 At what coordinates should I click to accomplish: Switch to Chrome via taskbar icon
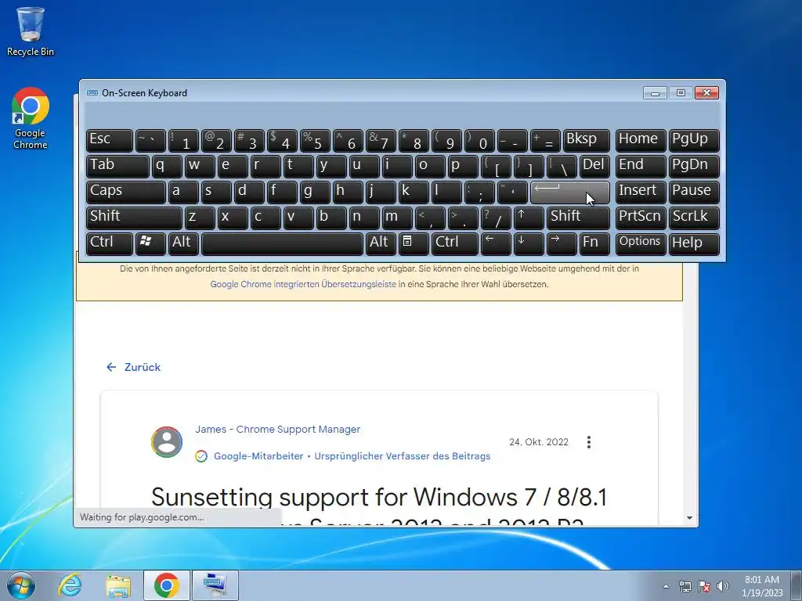click(x=167, y=585)
